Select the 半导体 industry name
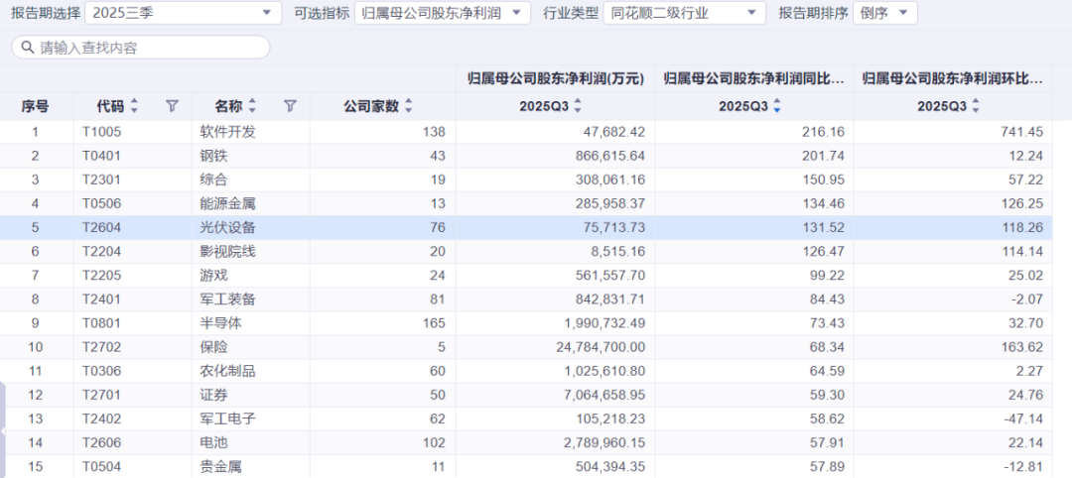The width and height of the screenshot is (1072, 478). pyautogui.click(x=220, y=323)
